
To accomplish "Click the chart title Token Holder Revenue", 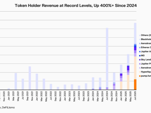I will click(x=76, y=6).
